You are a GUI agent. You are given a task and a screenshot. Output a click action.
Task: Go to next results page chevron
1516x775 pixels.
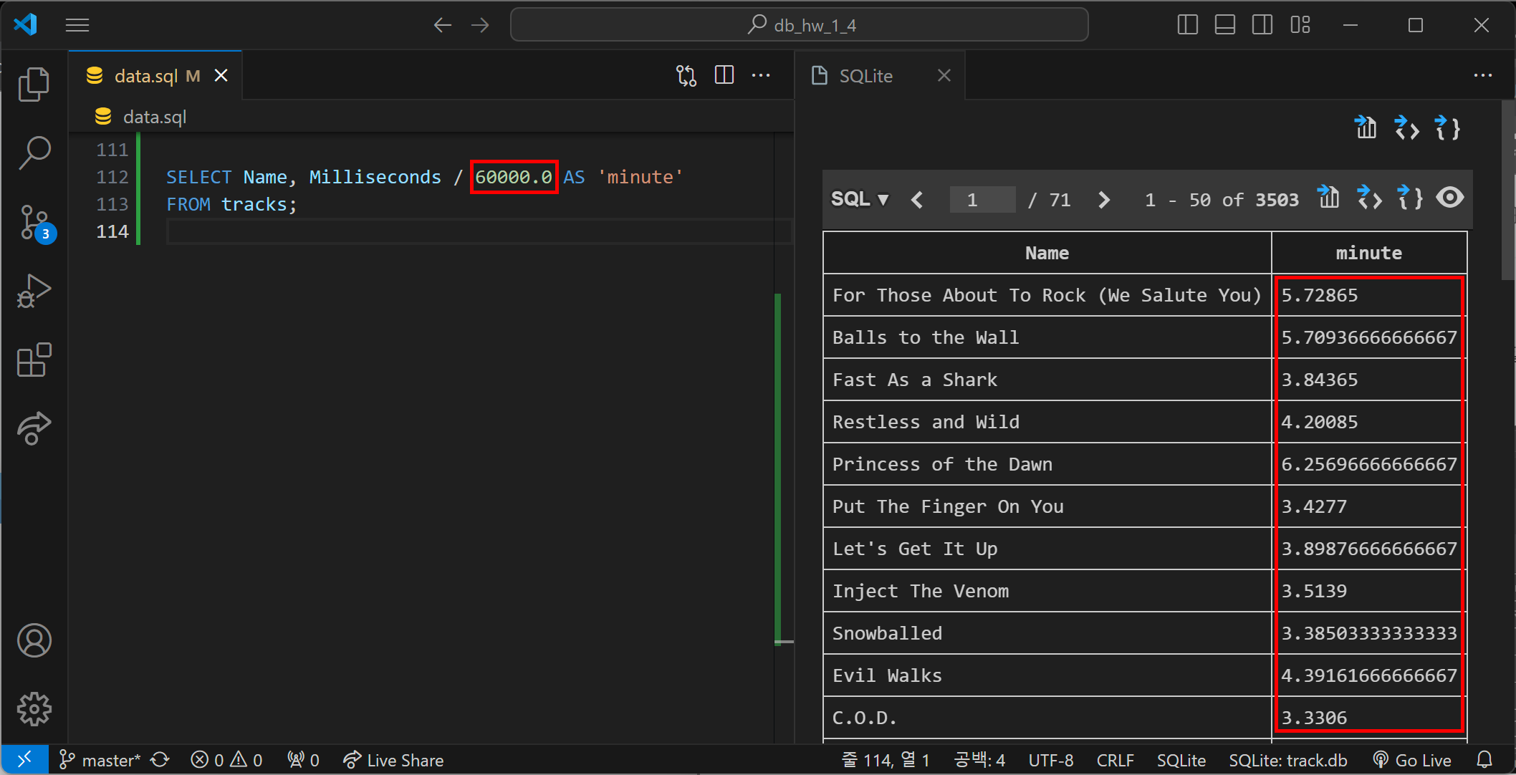coord(1103,200)
